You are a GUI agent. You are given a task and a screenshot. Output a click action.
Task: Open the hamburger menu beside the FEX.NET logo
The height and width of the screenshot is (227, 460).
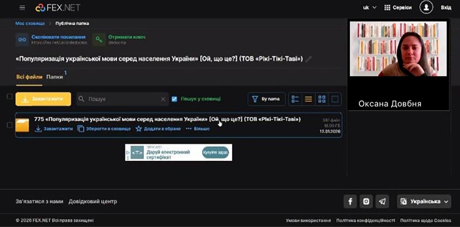[x=22, y=8]
